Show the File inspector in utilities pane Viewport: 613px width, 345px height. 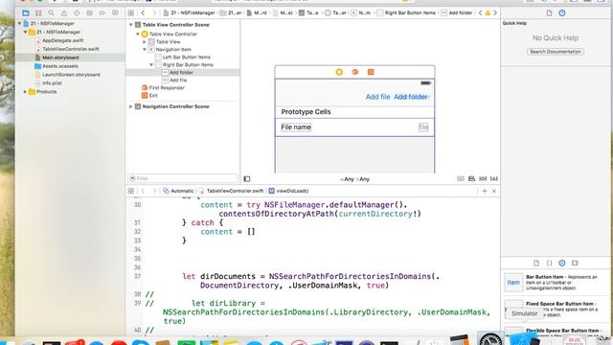549,12
